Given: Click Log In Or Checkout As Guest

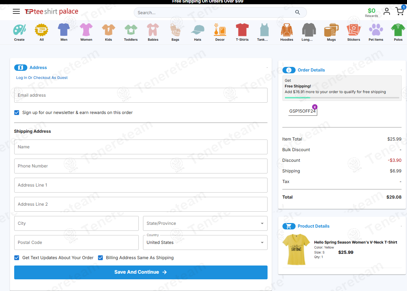Looking at the screenshot, I should point(42,78).
